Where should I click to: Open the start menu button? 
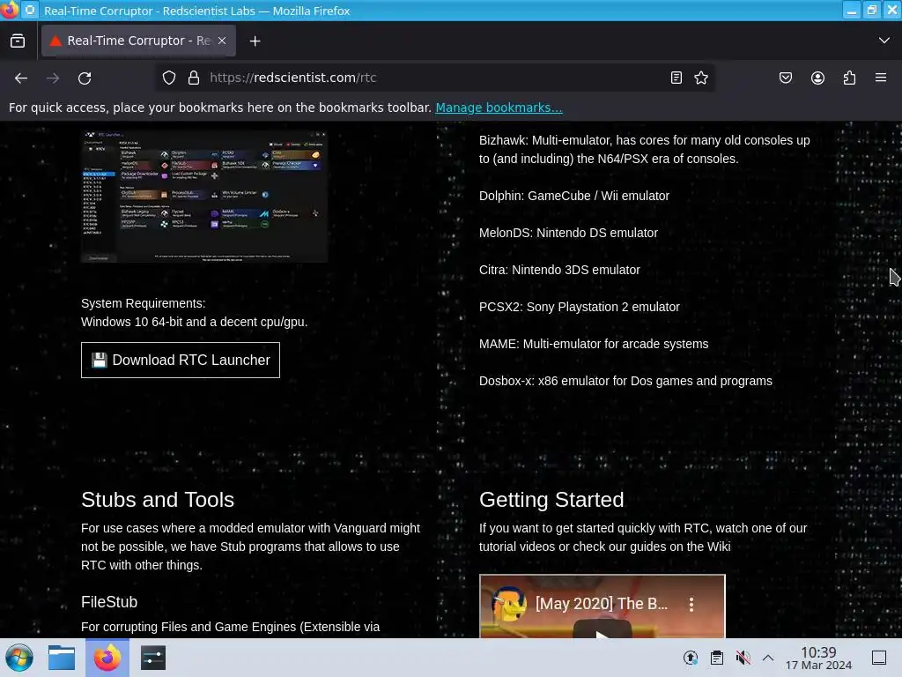(x=19, y=658)
